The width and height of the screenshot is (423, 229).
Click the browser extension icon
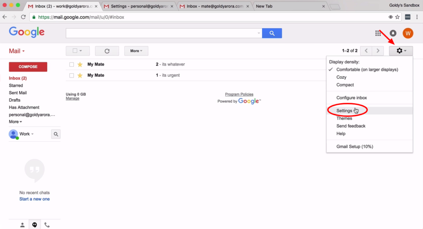(x=408, y=17)
